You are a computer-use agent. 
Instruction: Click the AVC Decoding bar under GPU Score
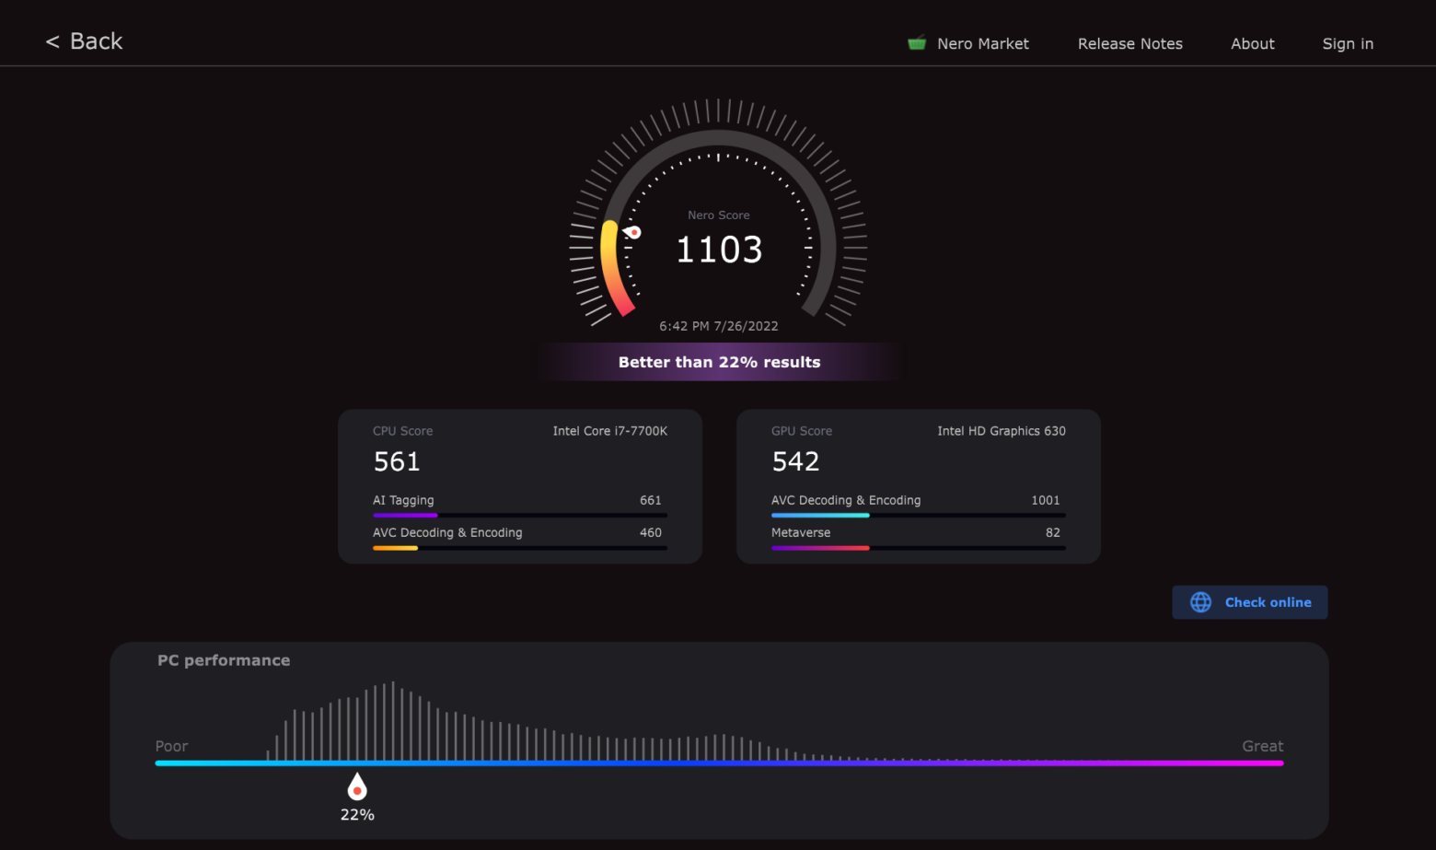[918, 515]
